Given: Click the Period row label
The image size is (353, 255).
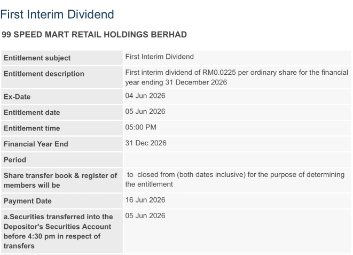Looking at the screenshot, I should pos(15,160).
